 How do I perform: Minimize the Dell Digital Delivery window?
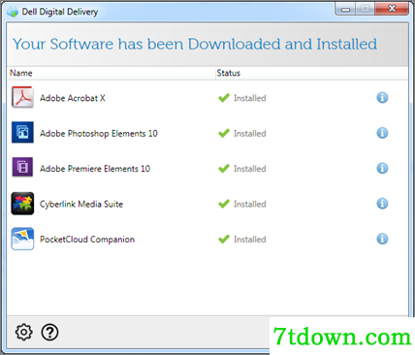click(x=345, y=9)
